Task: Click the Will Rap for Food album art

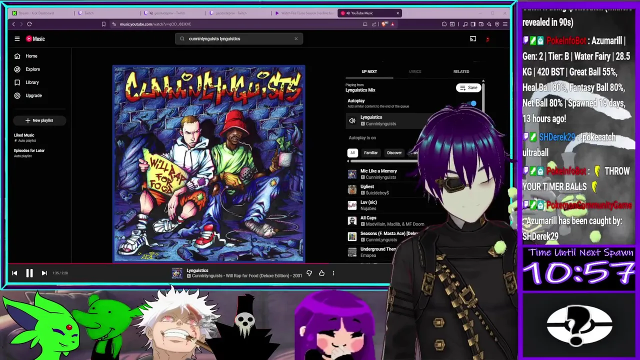Action: [x=208, y=163]
